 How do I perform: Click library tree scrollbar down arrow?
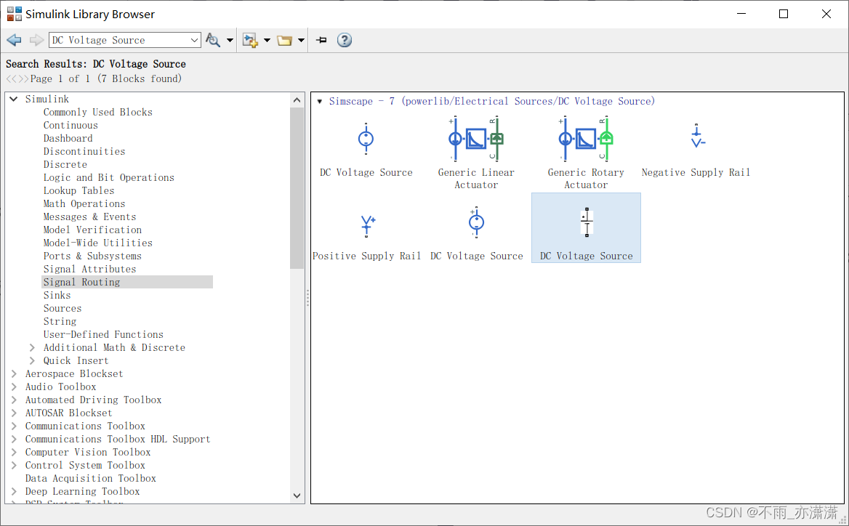click(x=297, y=495)
